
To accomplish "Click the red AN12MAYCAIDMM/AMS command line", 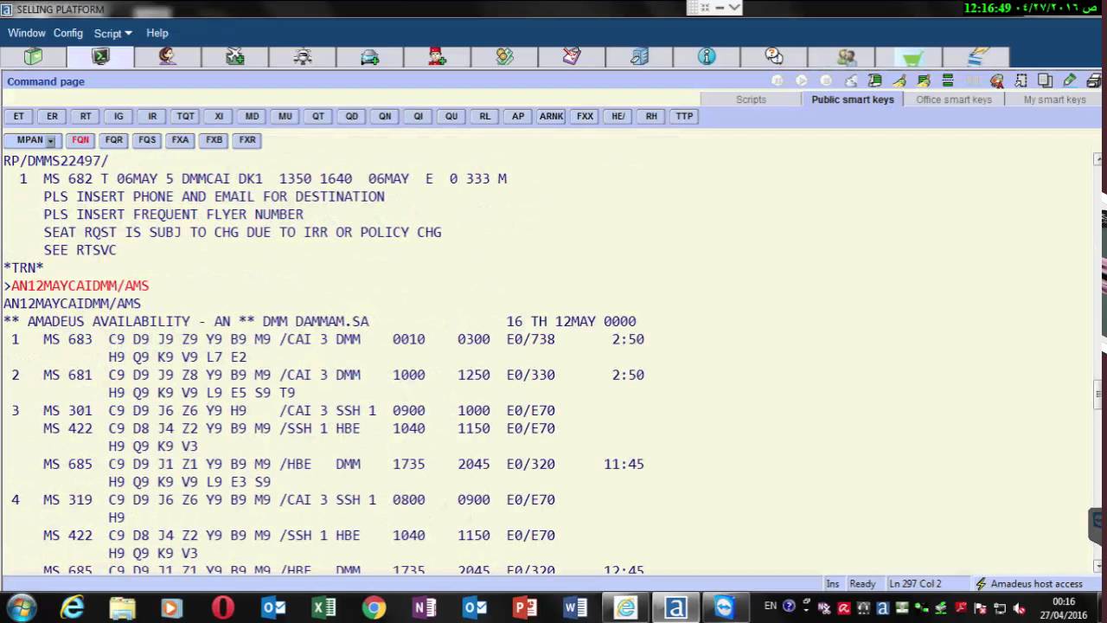I will (80, 286).
